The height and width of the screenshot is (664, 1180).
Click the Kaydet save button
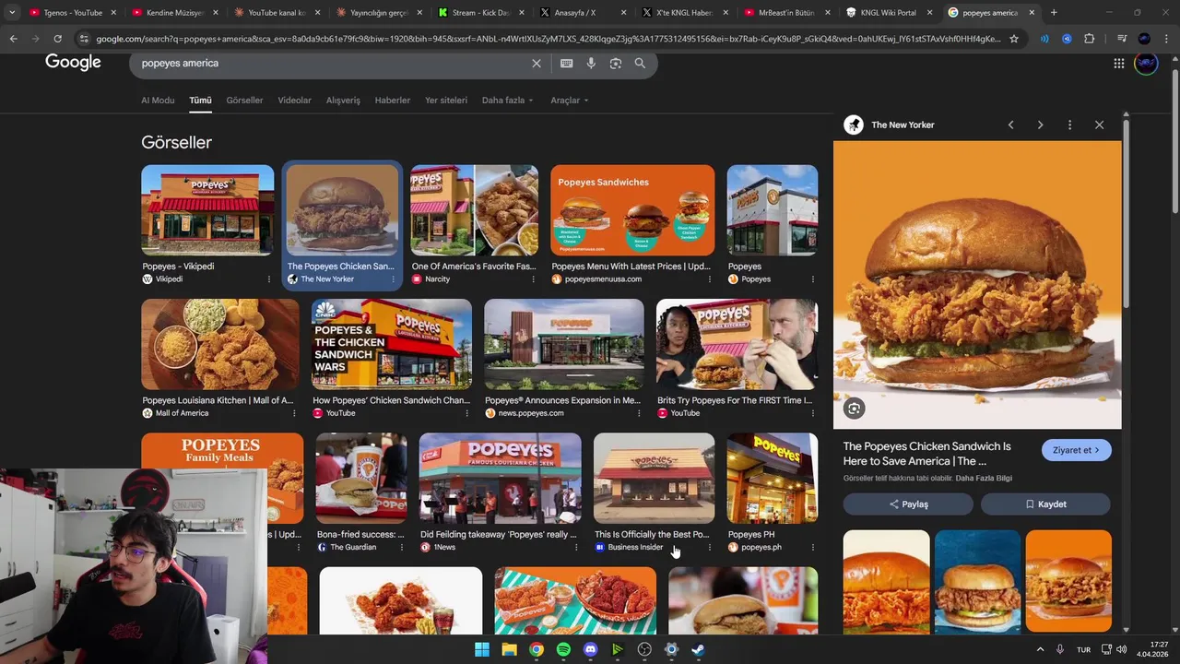[x=1045, y=504]
